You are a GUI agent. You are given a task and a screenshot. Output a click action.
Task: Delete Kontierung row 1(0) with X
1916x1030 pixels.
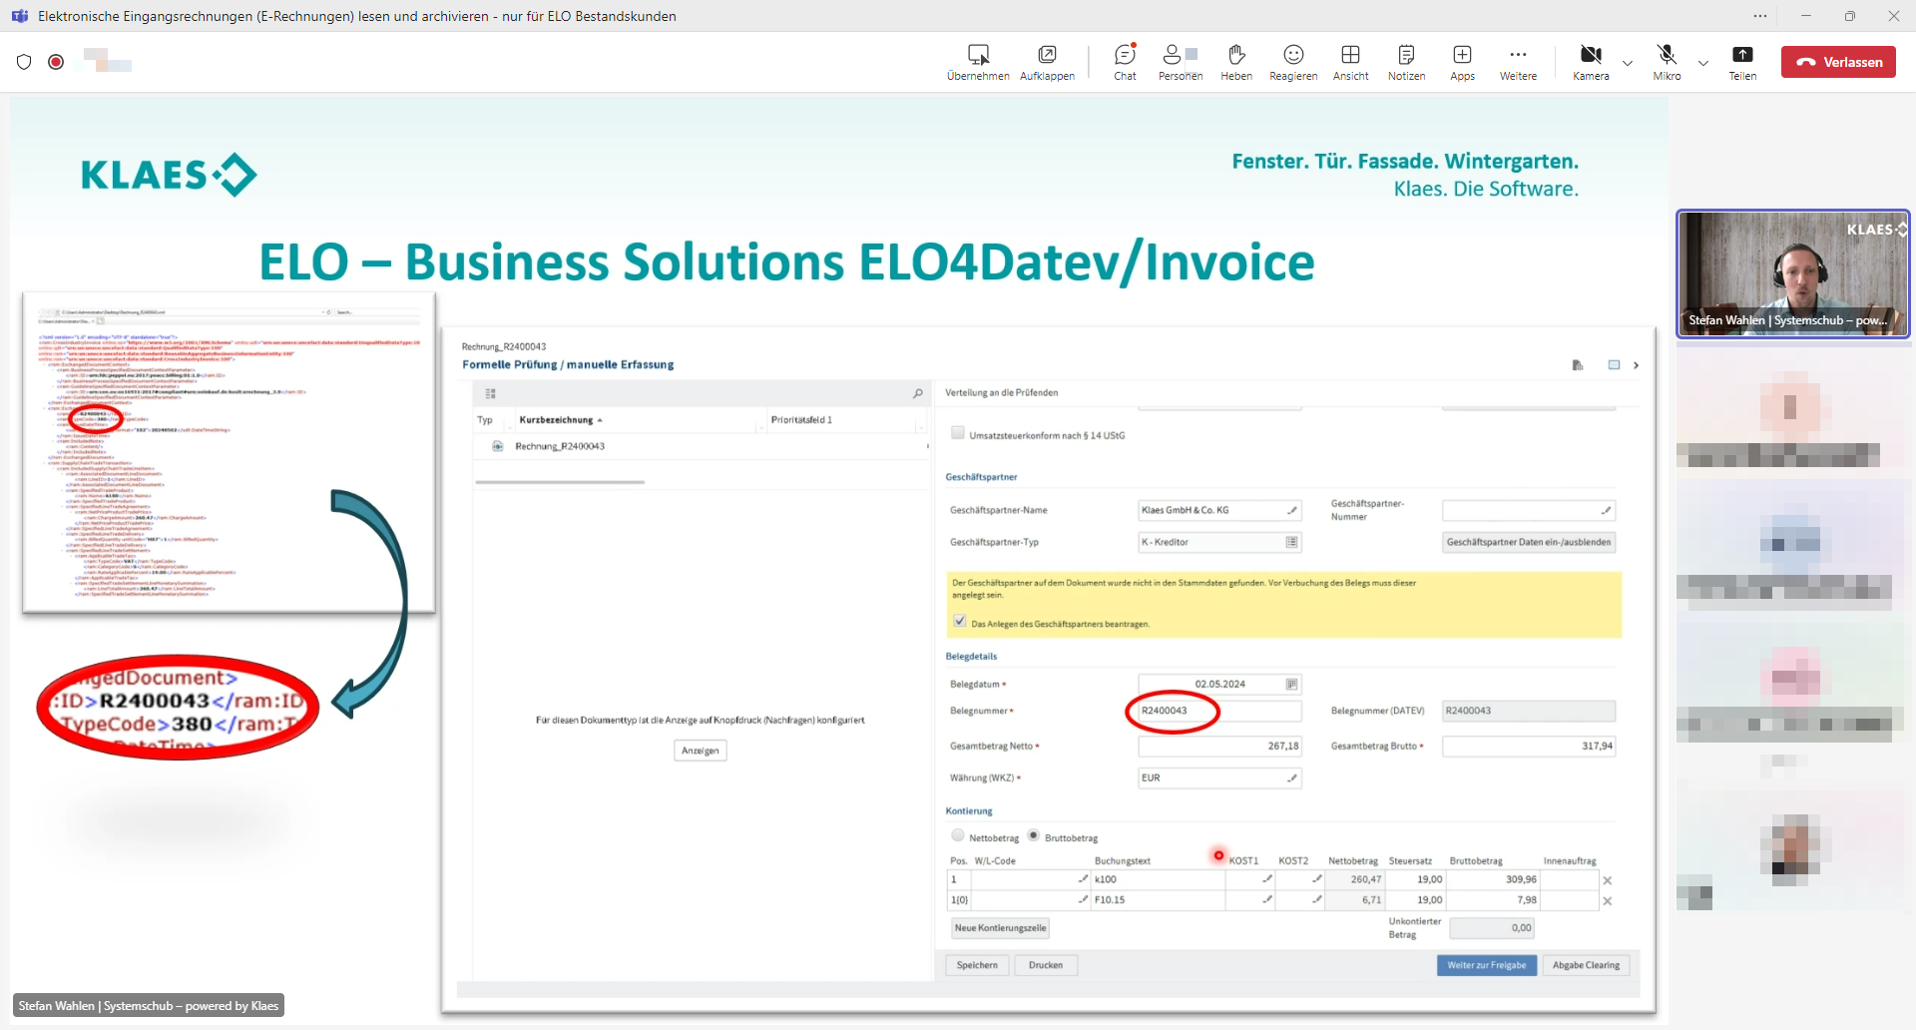pos(1607,901)
